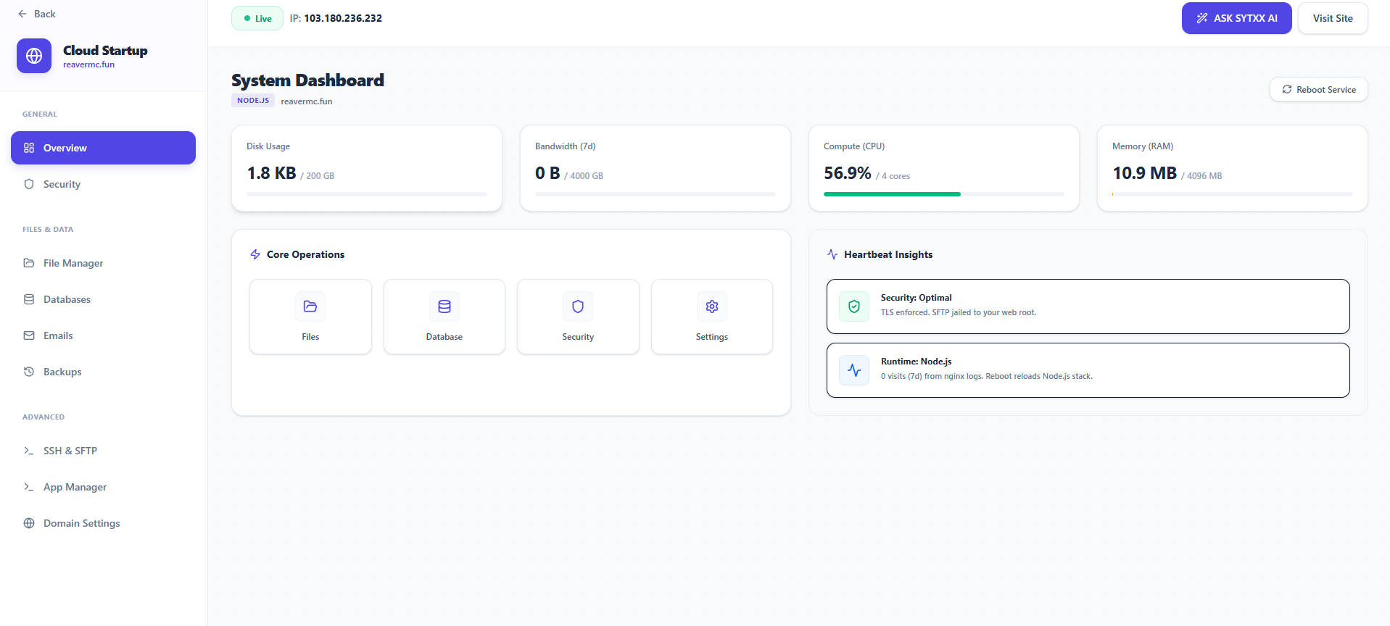Screen dimensions: 1390x626
Task: Navigate to Backups in the sidebar
Action: click(103, 372)
